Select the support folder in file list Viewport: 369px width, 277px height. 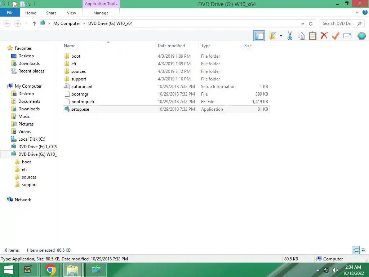coord(166,79)
